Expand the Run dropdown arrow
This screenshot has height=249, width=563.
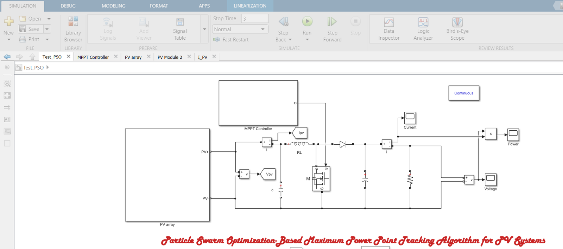pos(307,40)
